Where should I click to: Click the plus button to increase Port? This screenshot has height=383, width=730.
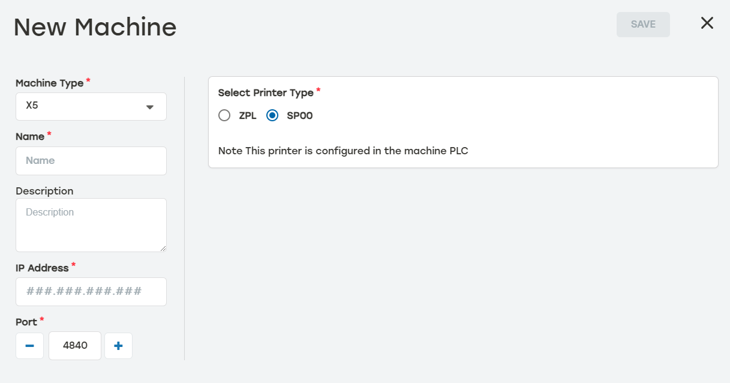tap(118, 346)
